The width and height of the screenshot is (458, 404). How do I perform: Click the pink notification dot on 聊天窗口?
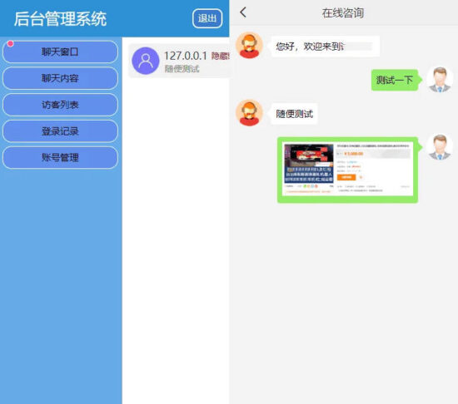[x=11, y=44]
